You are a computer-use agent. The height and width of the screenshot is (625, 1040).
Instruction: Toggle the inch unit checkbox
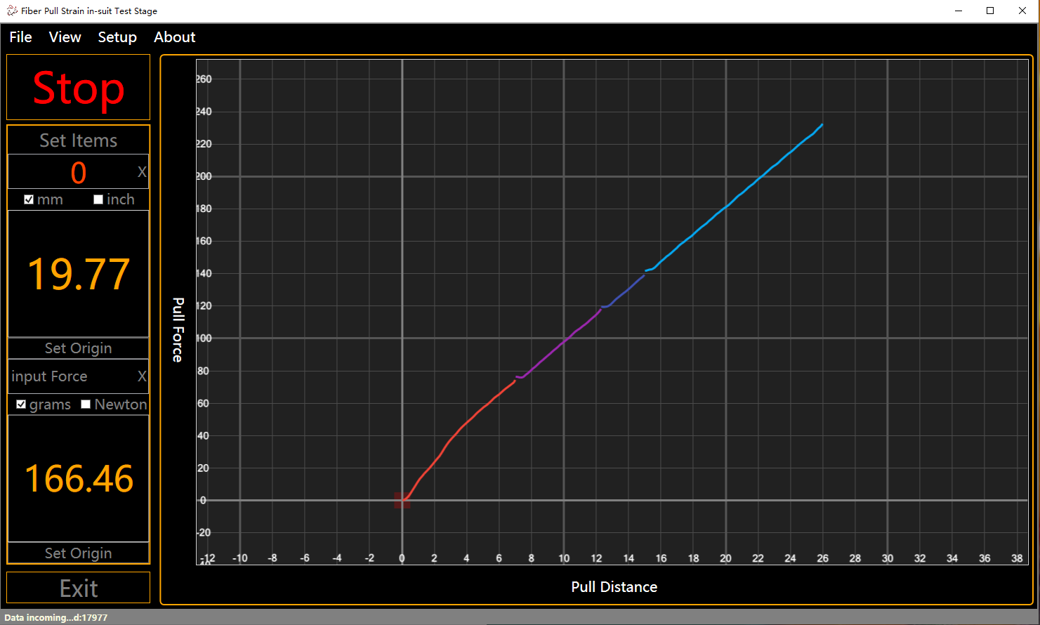pos(98,199)
